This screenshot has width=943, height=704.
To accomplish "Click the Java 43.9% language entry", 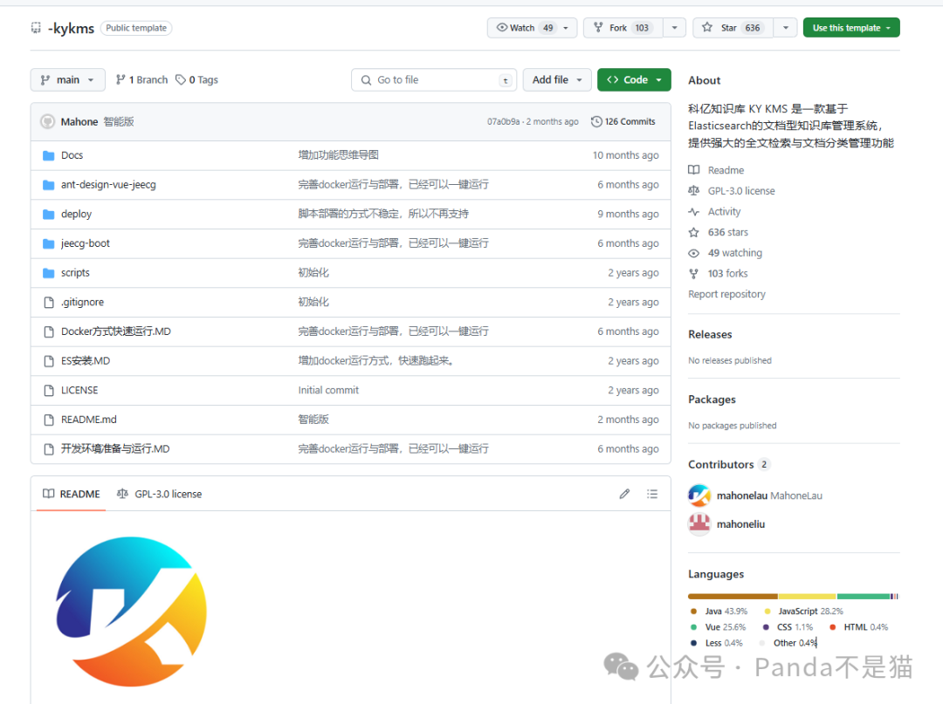I will [x=719, y=611].
